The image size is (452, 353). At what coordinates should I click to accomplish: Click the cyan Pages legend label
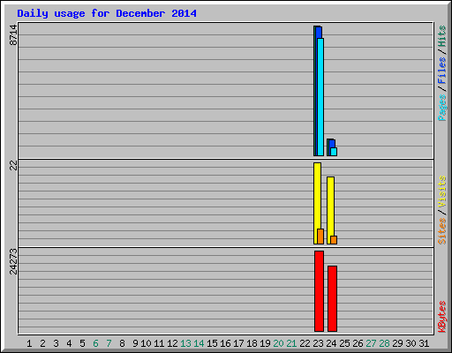click(x=441, y=108)
